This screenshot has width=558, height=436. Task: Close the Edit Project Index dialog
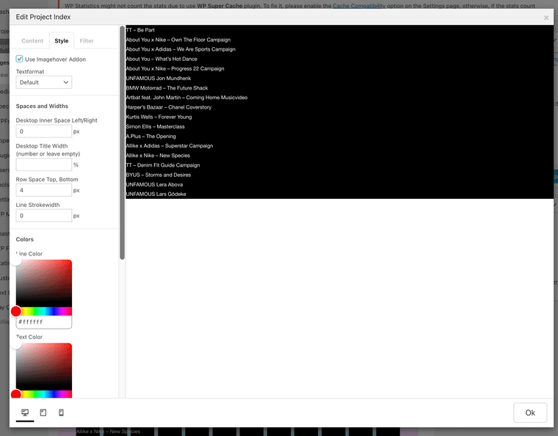pos(546,17)
